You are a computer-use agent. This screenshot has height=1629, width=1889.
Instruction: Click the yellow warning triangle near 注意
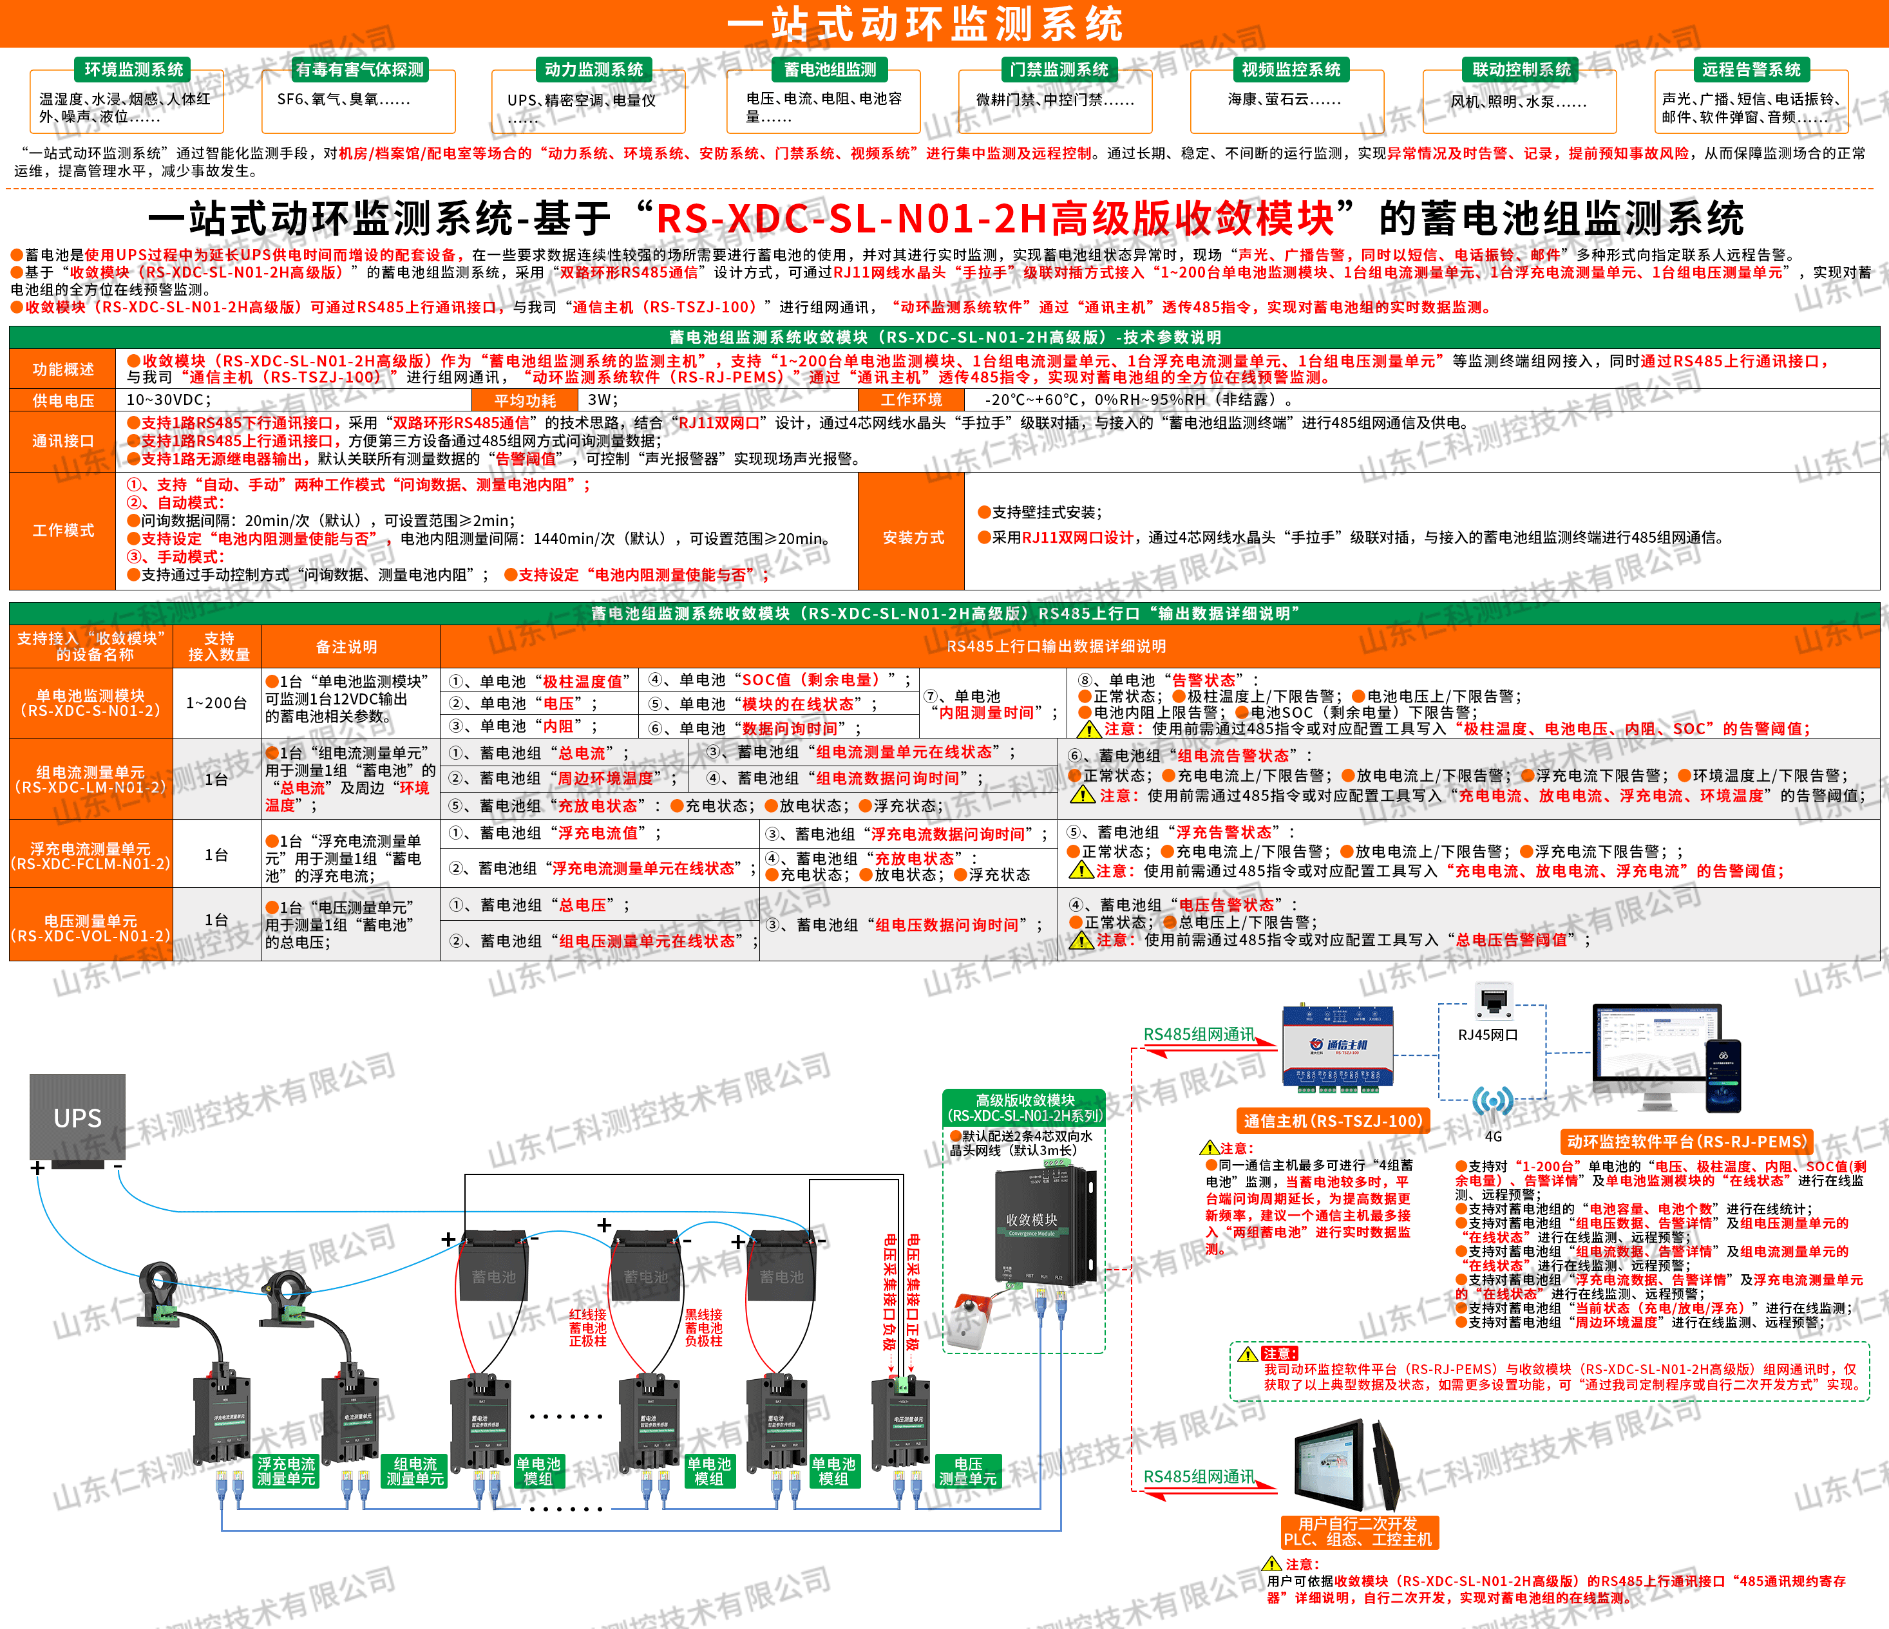[x=1209, y=1147]
